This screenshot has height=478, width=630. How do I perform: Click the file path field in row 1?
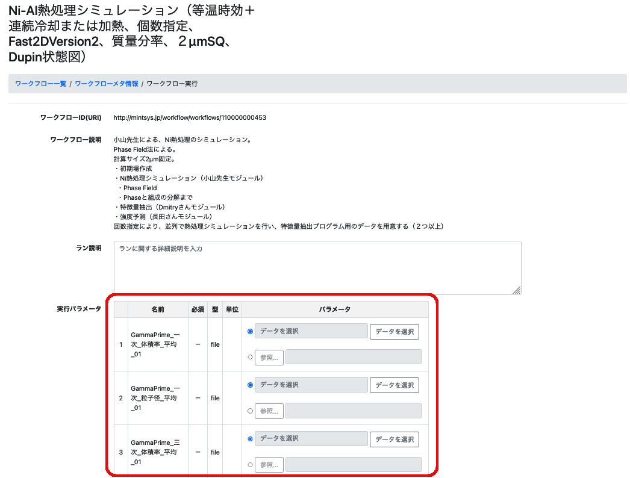pyautogui.click(x=354, y=356)
